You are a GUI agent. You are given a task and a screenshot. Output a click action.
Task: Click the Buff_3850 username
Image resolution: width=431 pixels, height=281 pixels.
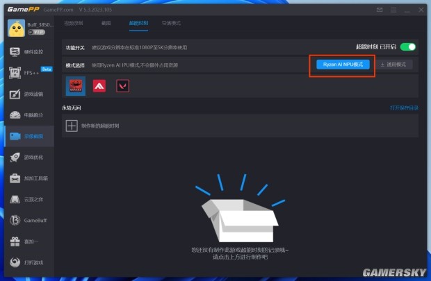40,25
